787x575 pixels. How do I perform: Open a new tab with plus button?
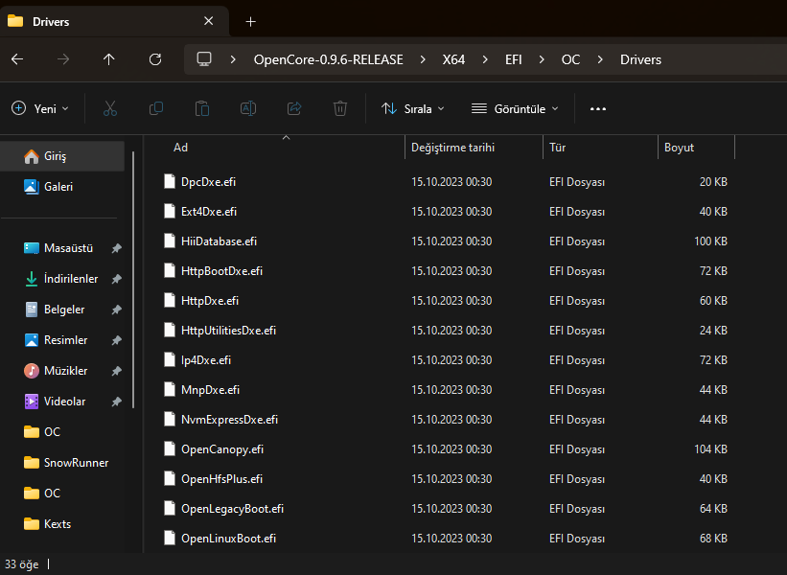[251, 21]
